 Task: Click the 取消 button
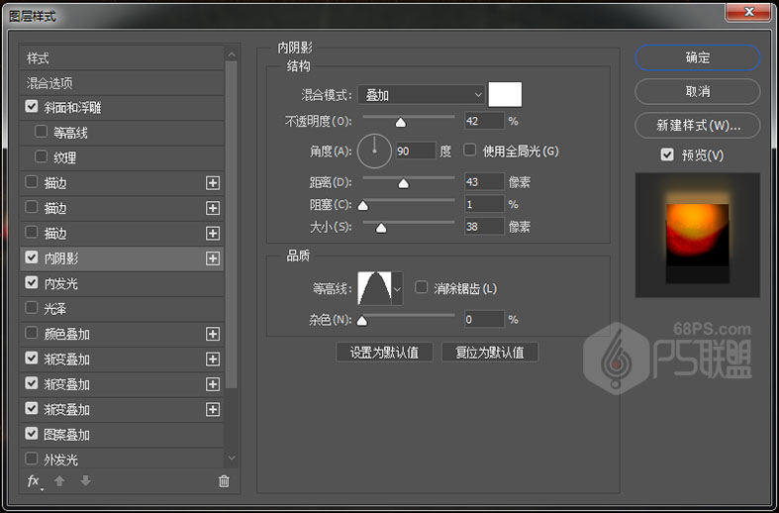coord(698,91)
